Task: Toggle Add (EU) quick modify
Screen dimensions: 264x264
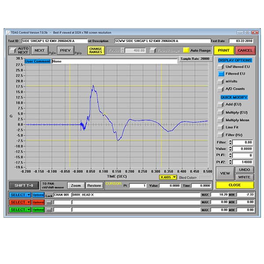Action: [220, 104]
